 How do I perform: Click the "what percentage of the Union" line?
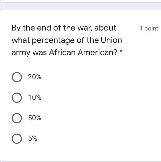67,40
